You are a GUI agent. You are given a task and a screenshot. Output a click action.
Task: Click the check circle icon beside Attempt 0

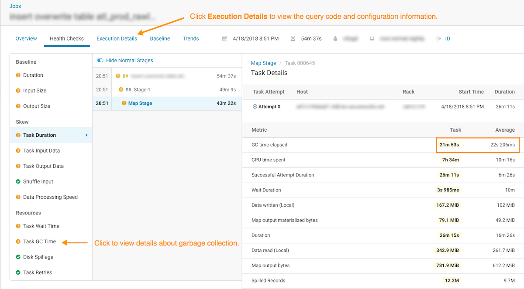255,107
